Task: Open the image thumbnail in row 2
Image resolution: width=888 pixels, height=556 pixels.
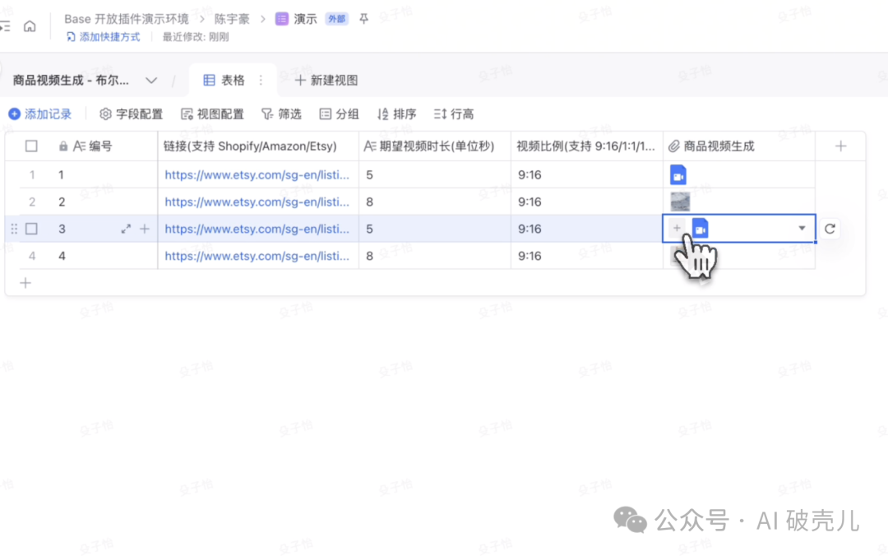Action: coord(679,202)
